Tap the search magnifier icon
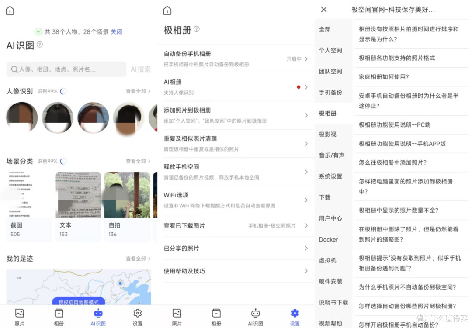 14,69
